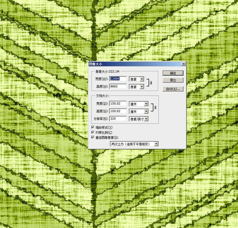The image size is (238, 228).
Task: Open pixel width unit dropdown 像素
Action: click(136, 79)
